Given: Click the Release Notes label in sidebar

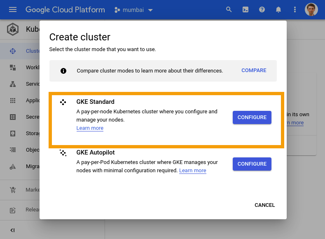Looking at the screenshot, I should (x=33, y=210).
